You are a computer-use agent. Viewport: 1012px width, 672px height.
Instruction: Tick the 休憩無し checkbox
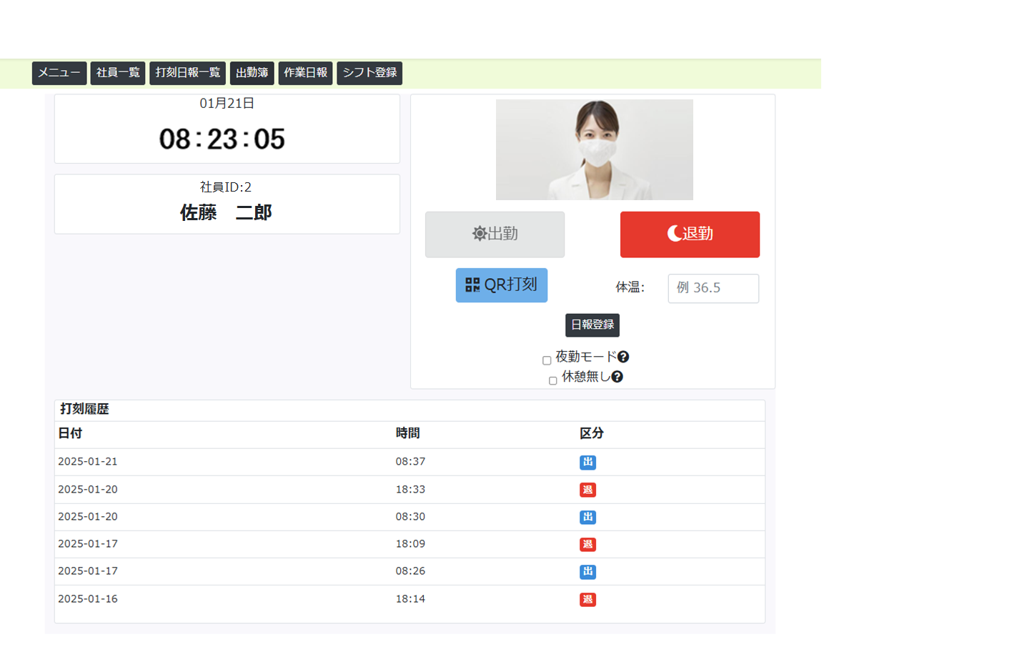coord(552,380)
